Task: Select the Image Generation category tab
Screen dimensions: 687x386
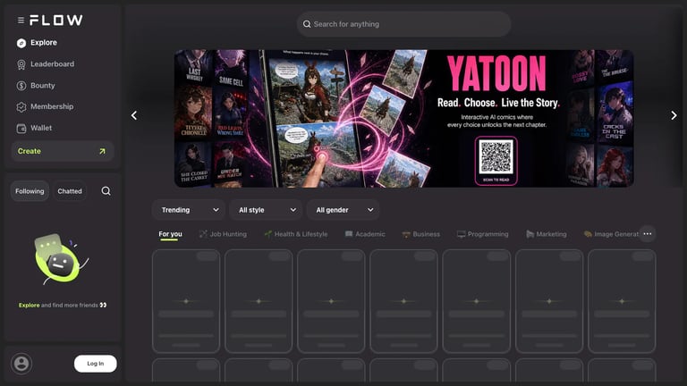Action: pos(611,234)
